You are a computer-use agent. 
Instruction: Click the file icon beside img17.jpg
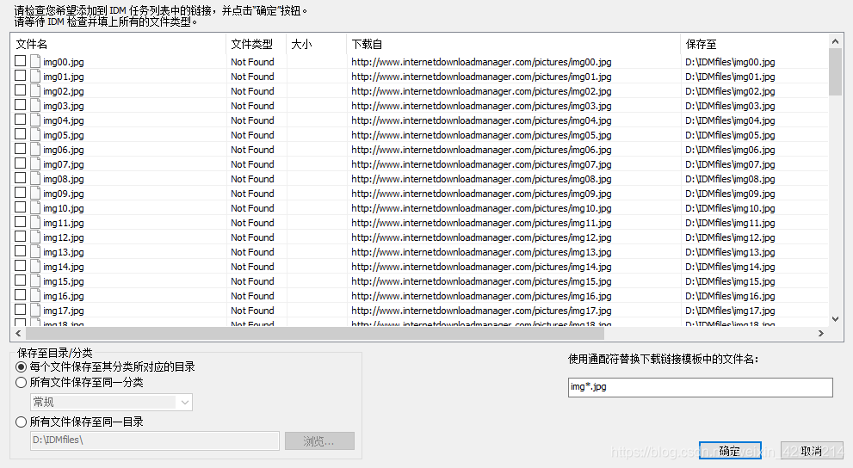coord(35,311)
